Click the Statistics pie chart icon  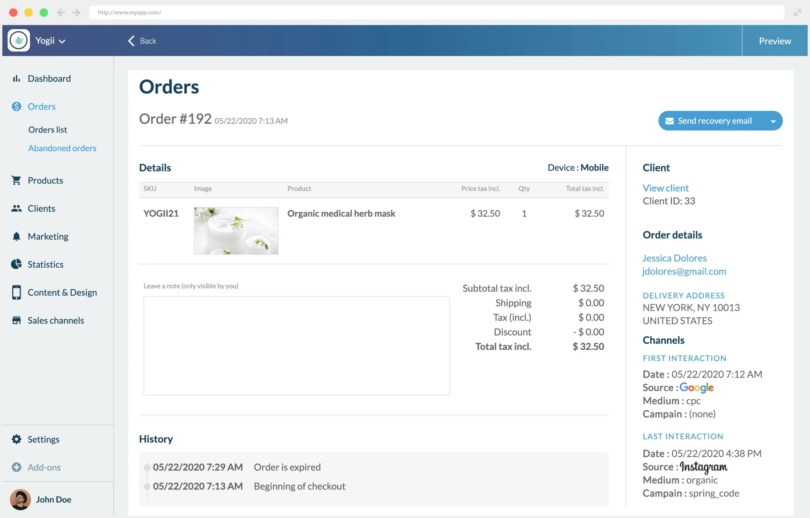coord(16,265)
